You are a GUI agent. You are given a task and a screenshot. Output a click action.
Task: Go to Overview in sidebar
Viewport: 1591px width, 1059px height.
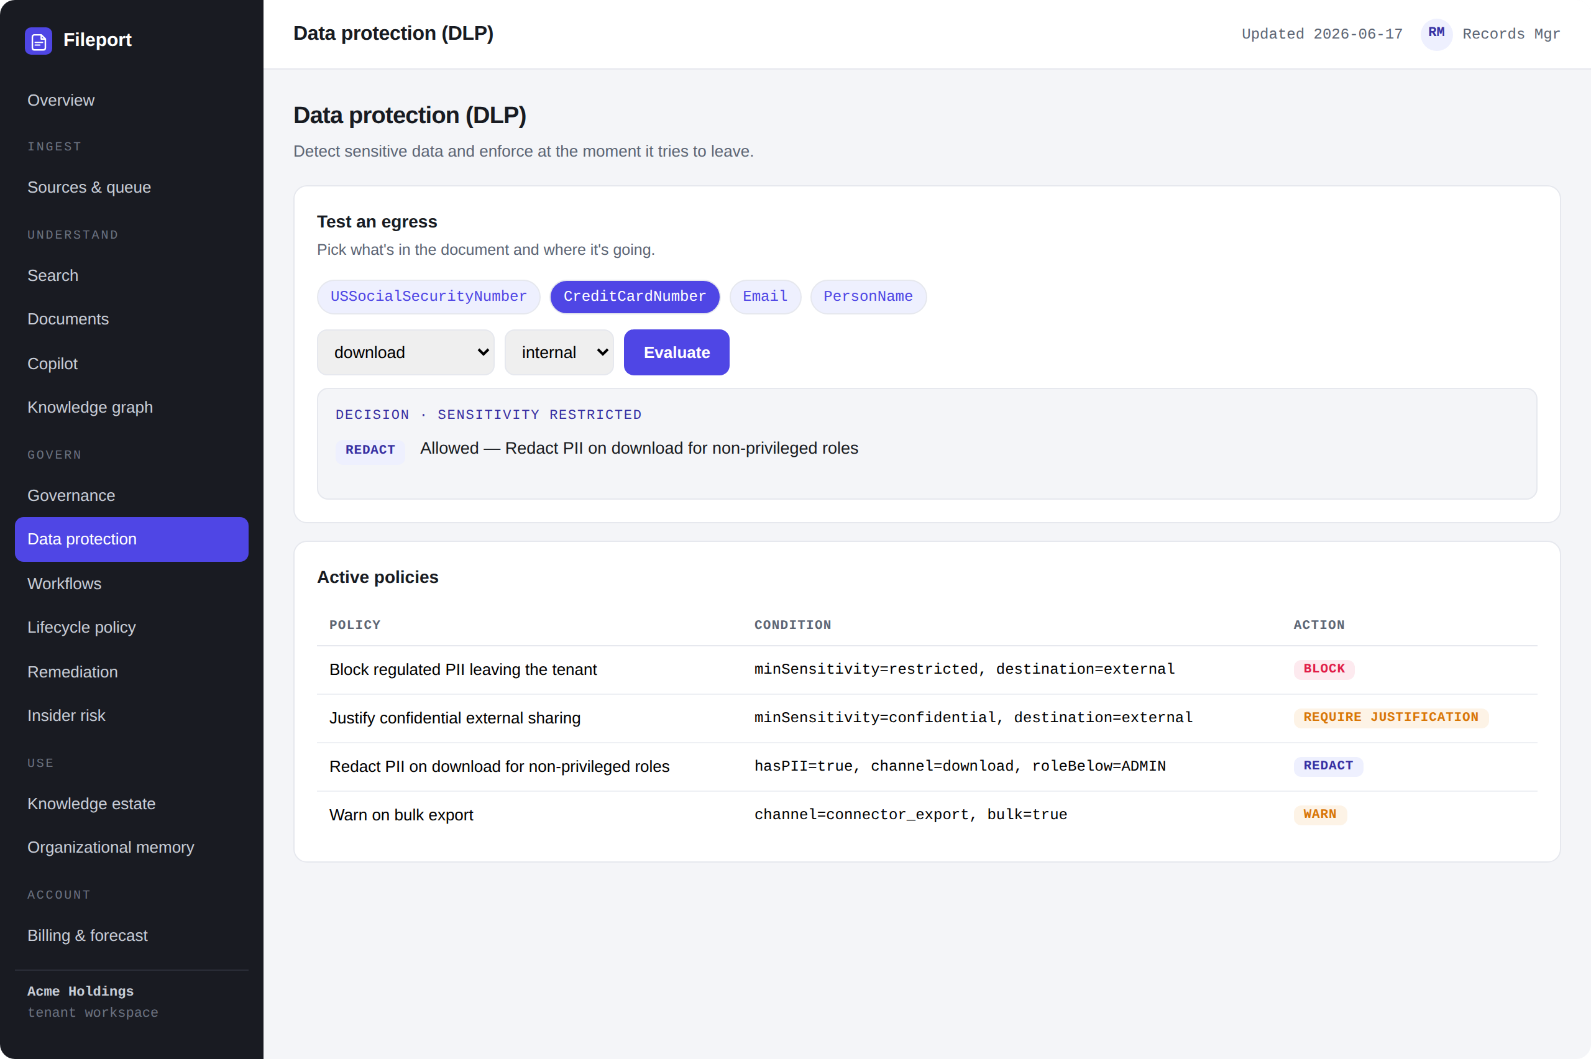[131, 101]
